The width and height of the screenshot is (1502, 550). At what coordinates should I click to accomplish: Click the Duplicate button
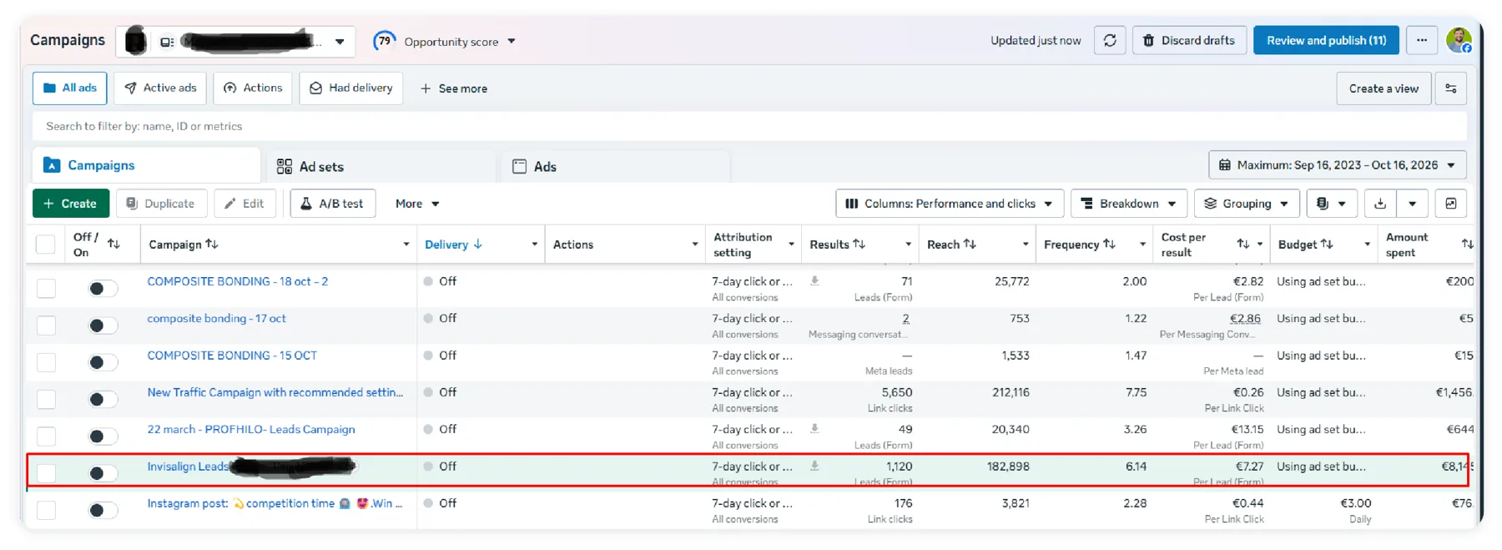[160, 204]
